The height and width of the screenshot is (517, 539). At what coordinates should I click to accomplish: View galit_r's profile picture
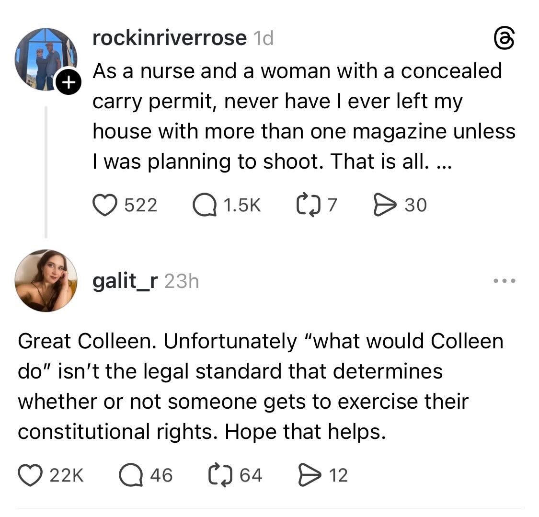(x=46, y=280)
